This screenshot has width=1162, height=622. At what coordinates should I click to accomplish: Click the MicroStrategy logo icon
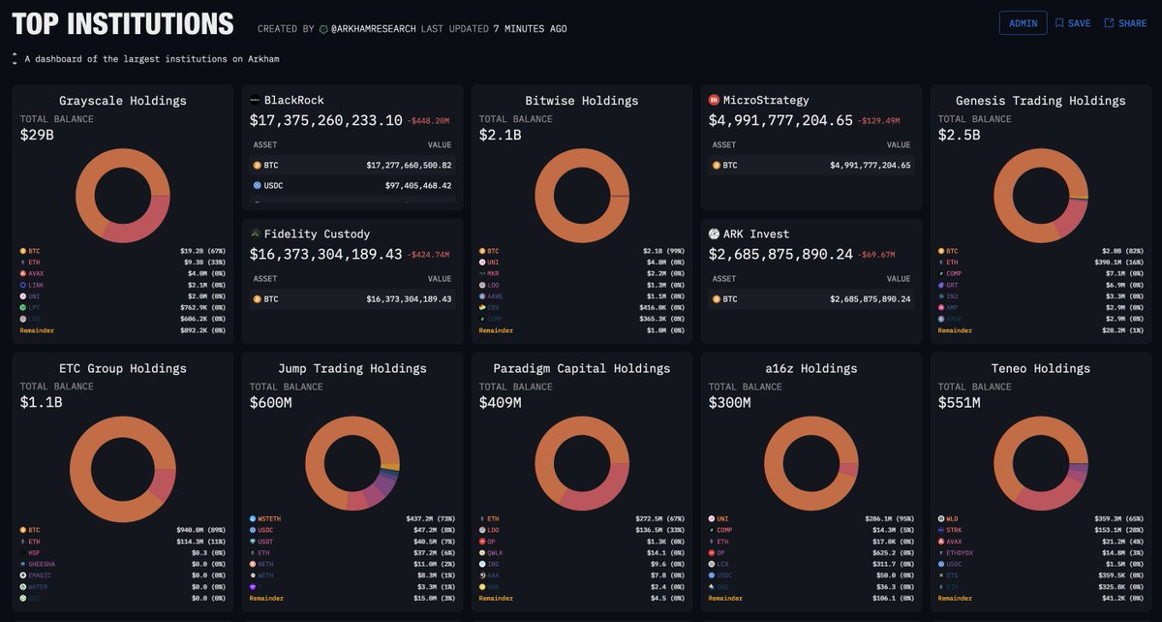click(x=712, y=100)
